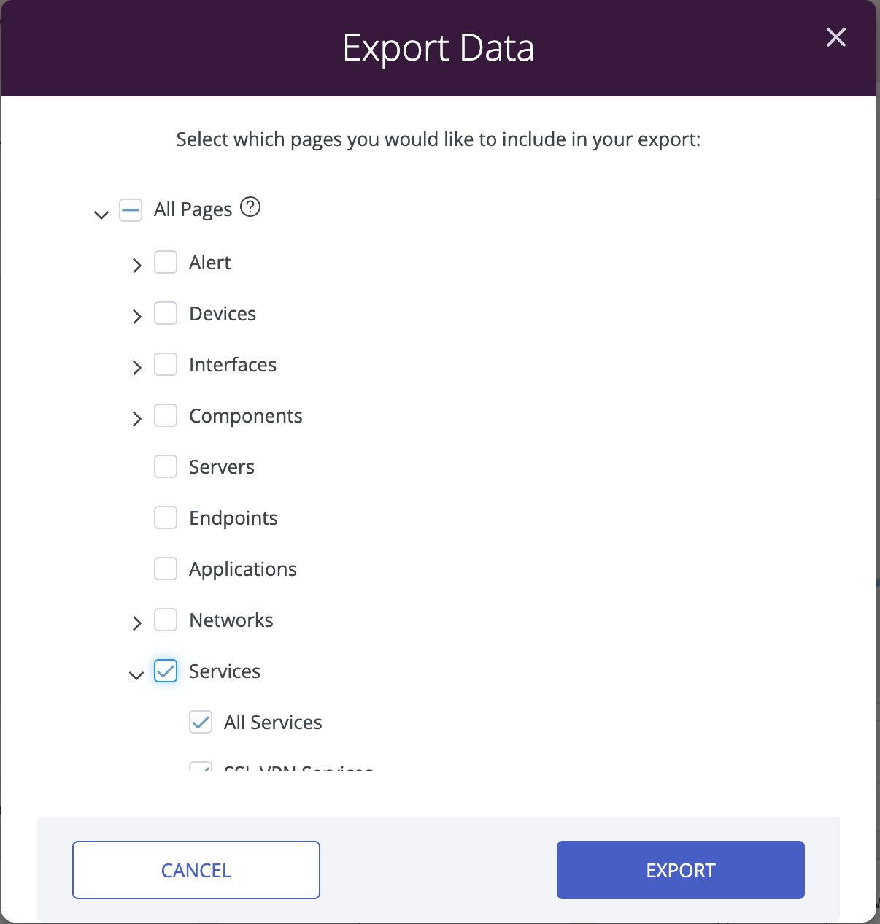Click the Cancel button

196,870
